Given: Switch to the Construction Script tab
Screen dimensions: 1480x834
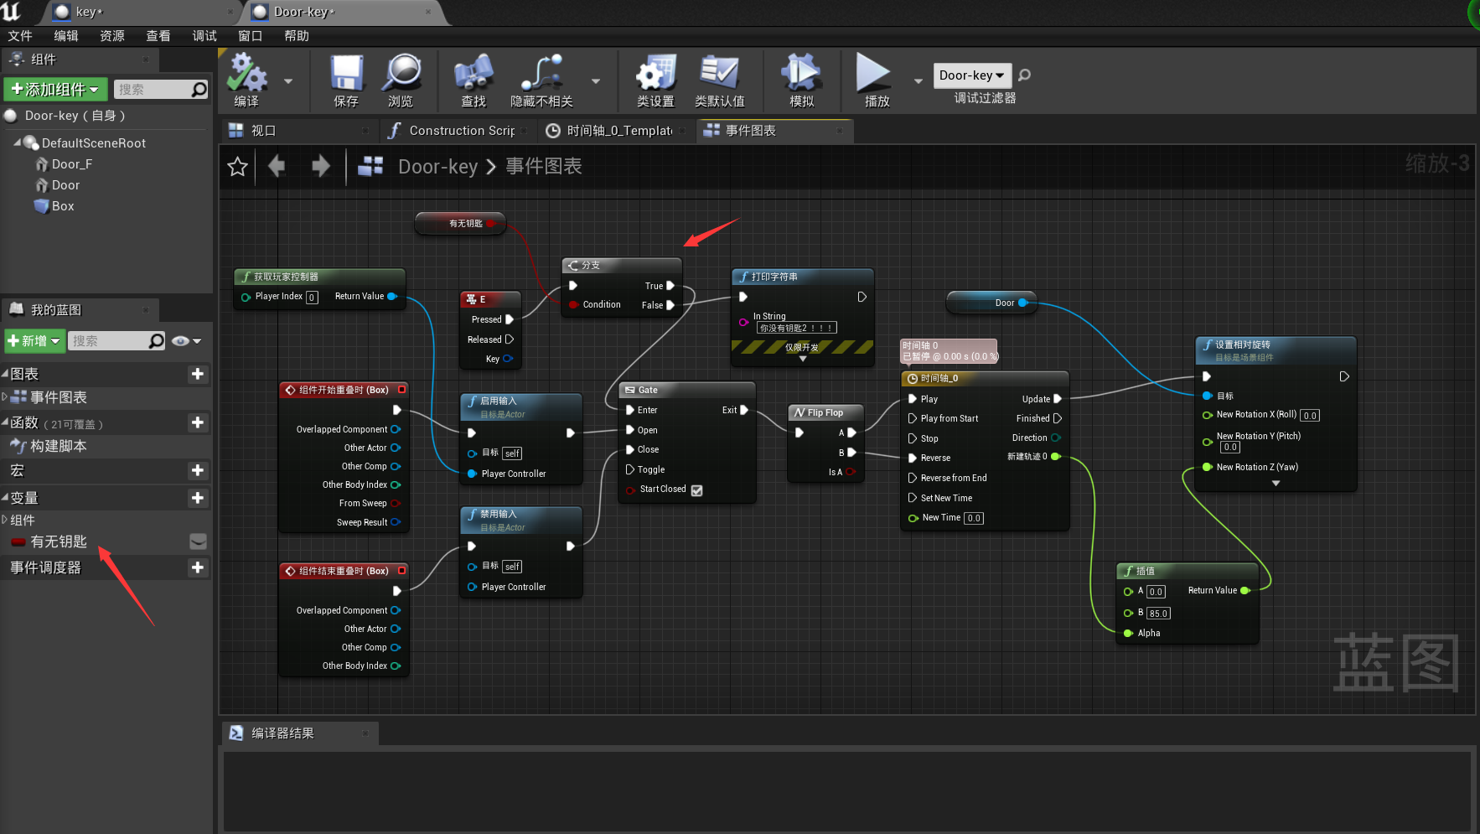Looking at the screenshot, I should (x=460, y=131).
